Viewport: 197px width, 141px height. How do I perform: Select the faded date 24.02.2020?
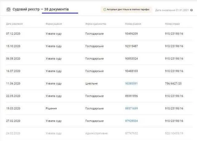point(13,133)
